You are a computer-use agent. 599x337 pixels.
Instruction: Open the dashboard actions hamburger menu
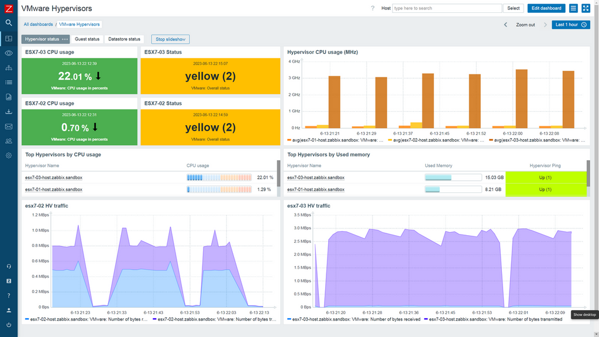point(573,8)
